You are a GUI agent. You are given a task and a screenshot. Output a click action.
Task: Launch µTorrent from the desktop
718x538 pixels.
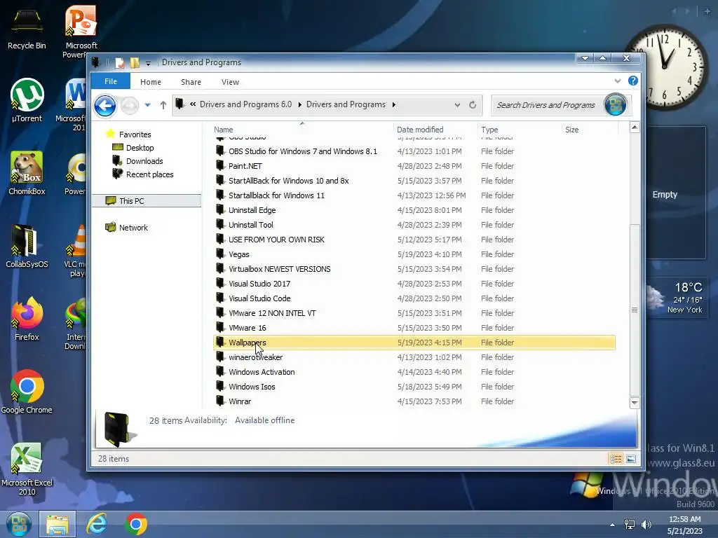coord(27,101)
